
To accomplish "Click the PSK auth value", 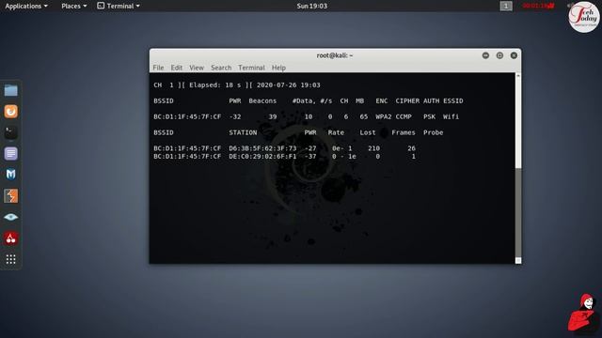I will pyautogui.click(x=429, y=116).
